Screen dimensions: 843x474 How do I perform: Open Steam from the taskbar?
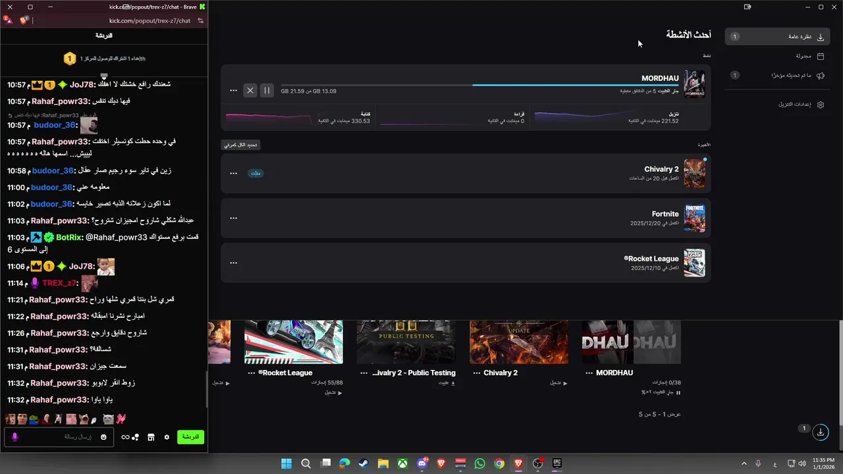point(364,463)
